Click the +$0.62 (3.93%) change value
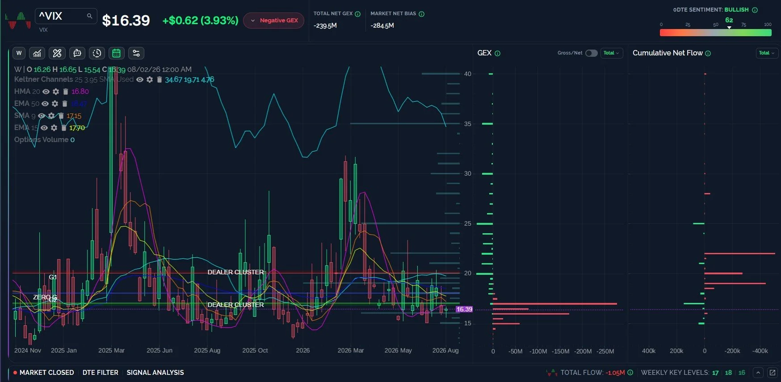Viewport: 781px width, 382px height. (200, 21)
